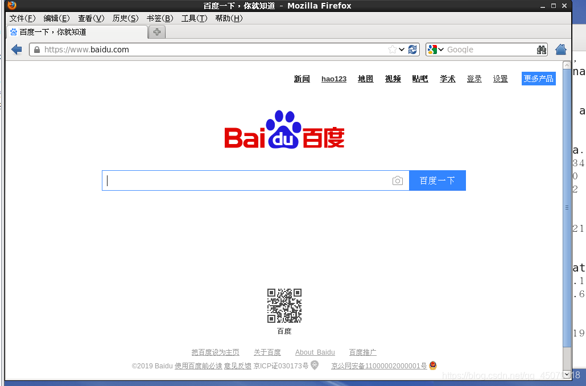The image size is (586, 386).
Task: Reload the page with refresh icon
Action: 412,50
